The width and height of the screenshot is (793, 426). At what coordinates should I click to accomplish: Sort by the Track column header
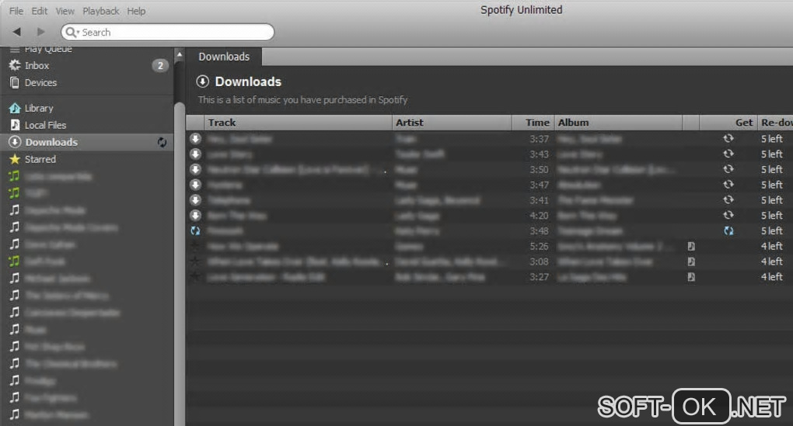point(298,122)
